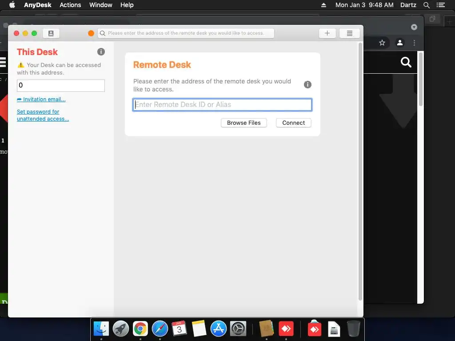Open the tab search arrow in browser window
Screen dimensions: 455x341
pos(414,27)
